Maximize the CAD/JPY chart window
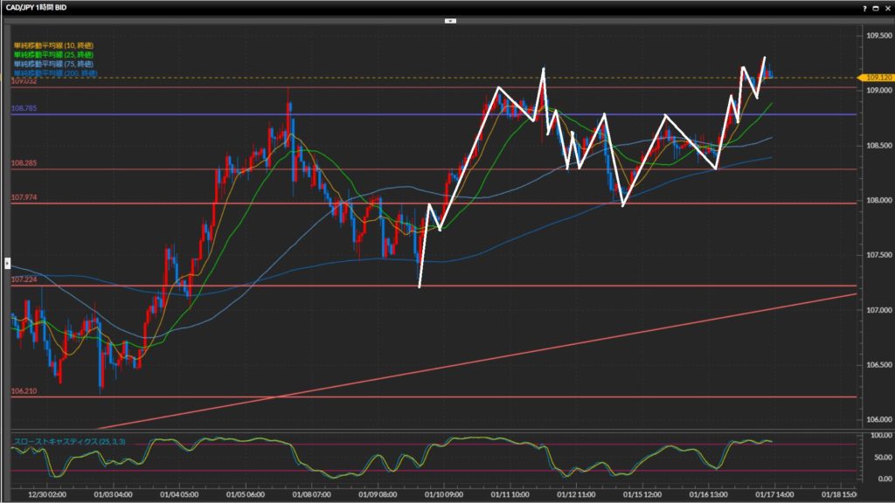 tap(876, 7)
